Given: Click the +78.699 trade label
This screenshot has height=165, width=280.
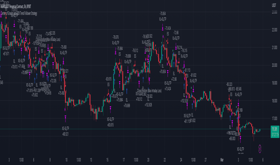Looking at the screenshot, I should tap(127, 106).
